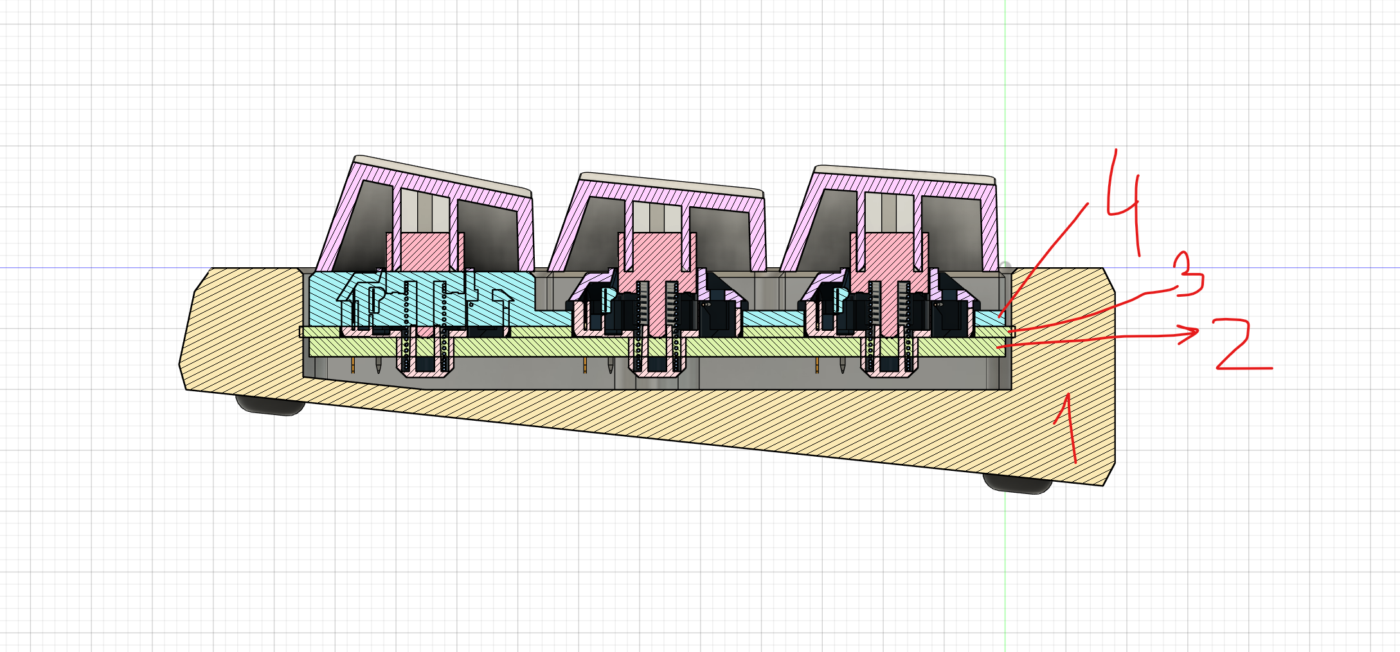The height and width of the screenshot is (652, 1400).
Task: Click the handwritten red number 2
Action: click(x=1241, y=347)
